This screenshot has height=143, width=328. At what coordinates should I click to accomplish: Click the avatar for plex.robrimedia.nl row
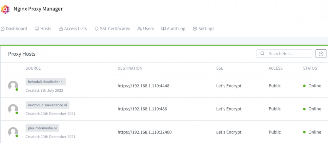[x=13, y=132]
